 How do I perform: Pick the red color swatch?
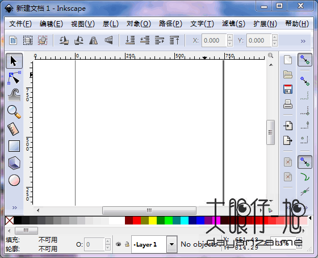(137, 220)
